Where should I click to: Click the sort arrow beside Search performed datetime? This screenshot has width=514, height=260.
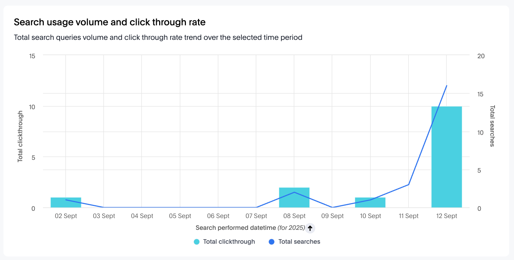[310, 228]
